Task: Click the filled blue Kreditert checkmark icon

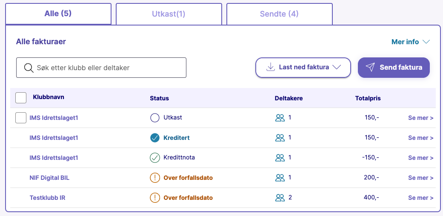Action: [x=155, y=138]
